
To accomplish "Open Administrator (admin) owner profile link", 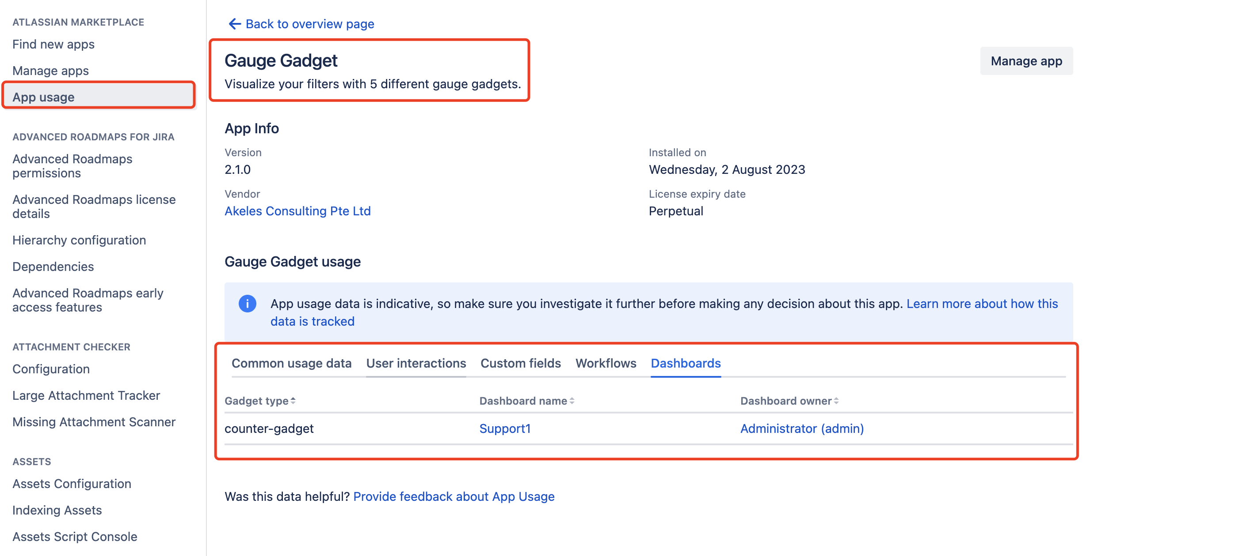I will tap(801, 429).
